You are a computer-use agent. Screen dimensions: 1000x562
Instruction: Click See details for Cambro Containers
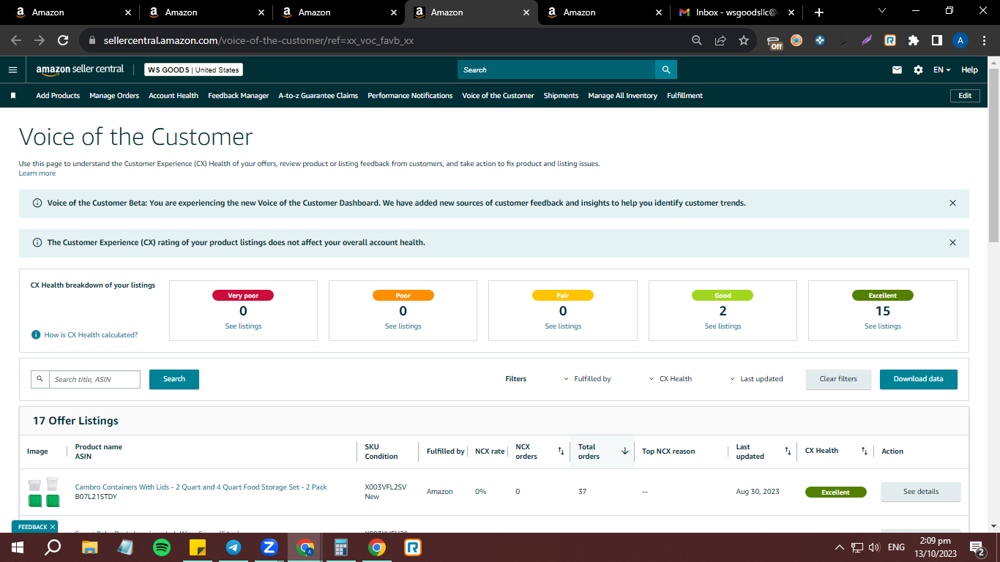(921, 492)
